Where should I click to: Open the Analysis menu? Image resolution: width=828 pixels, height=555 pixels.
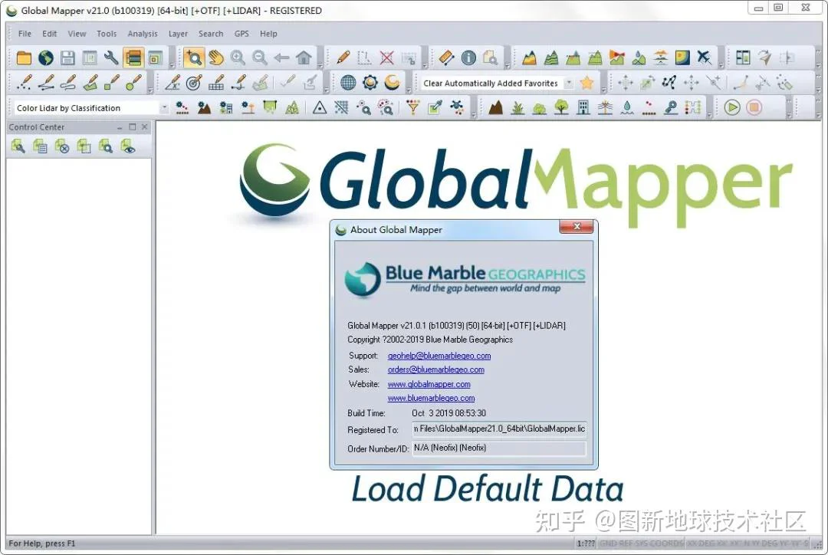[x=143, y=34]
